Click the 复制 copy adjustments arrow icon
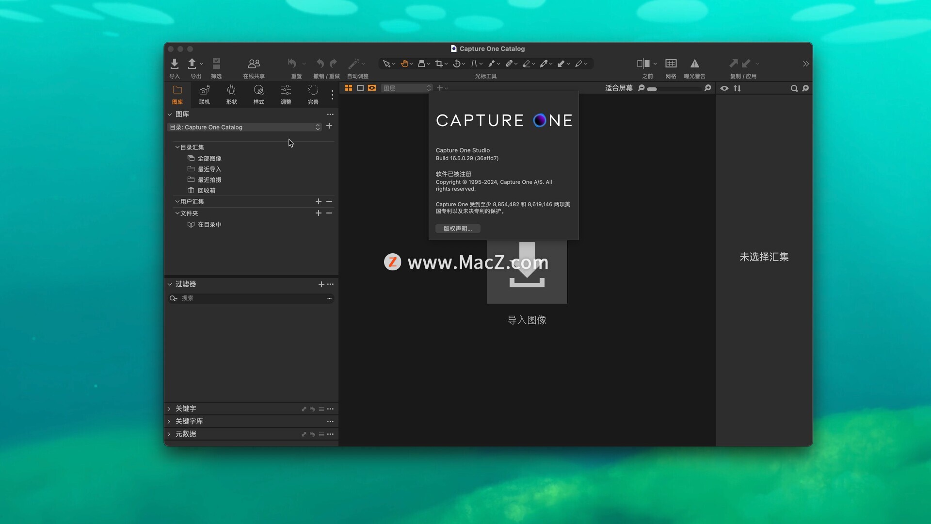Viewport: 931px width, 524px height. 734,64
